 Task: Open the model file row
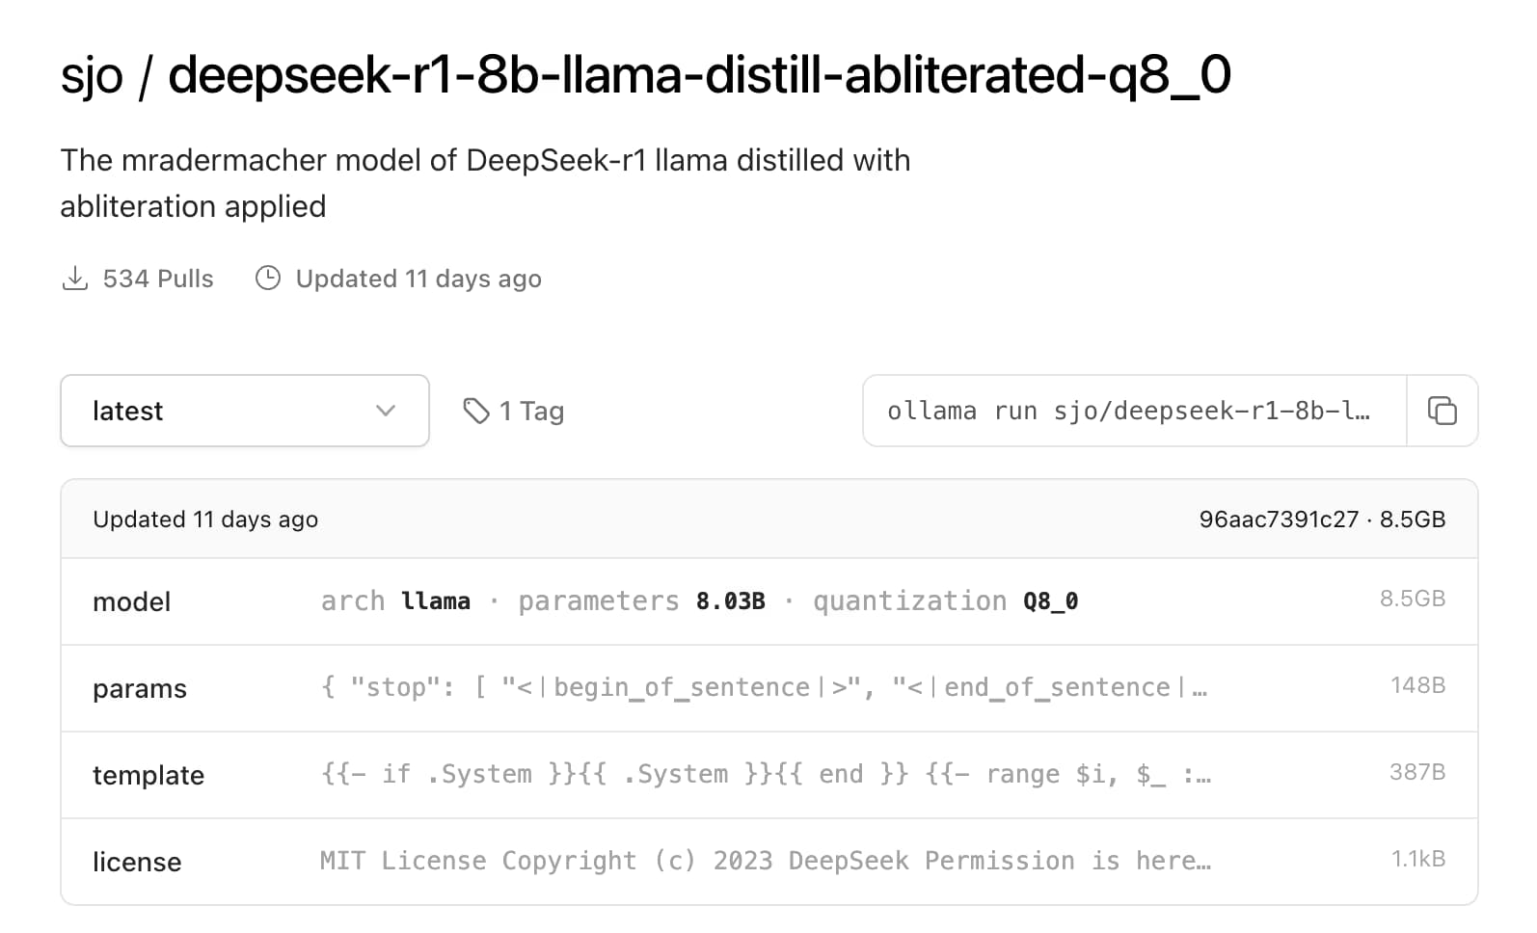point(768,601)
